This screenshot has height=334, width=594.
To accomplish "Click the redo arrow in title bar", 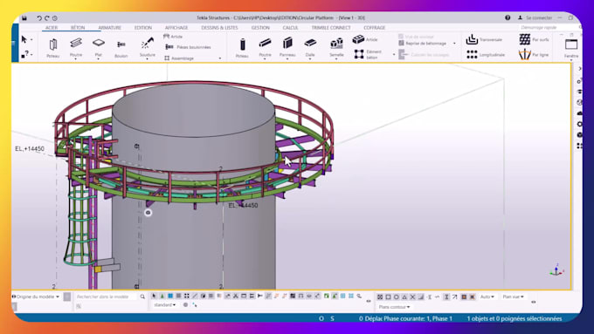I will 47,17.
